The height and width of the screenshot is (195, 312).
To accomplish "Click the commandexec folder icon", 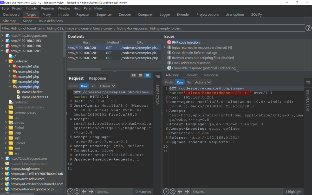I will click(x=11, y=113).
